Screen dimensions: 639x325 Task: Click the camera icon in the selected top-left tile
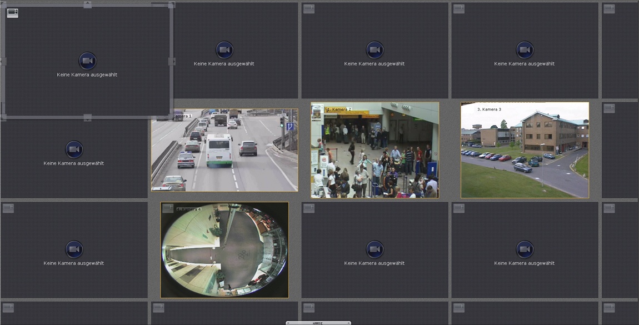87,61
